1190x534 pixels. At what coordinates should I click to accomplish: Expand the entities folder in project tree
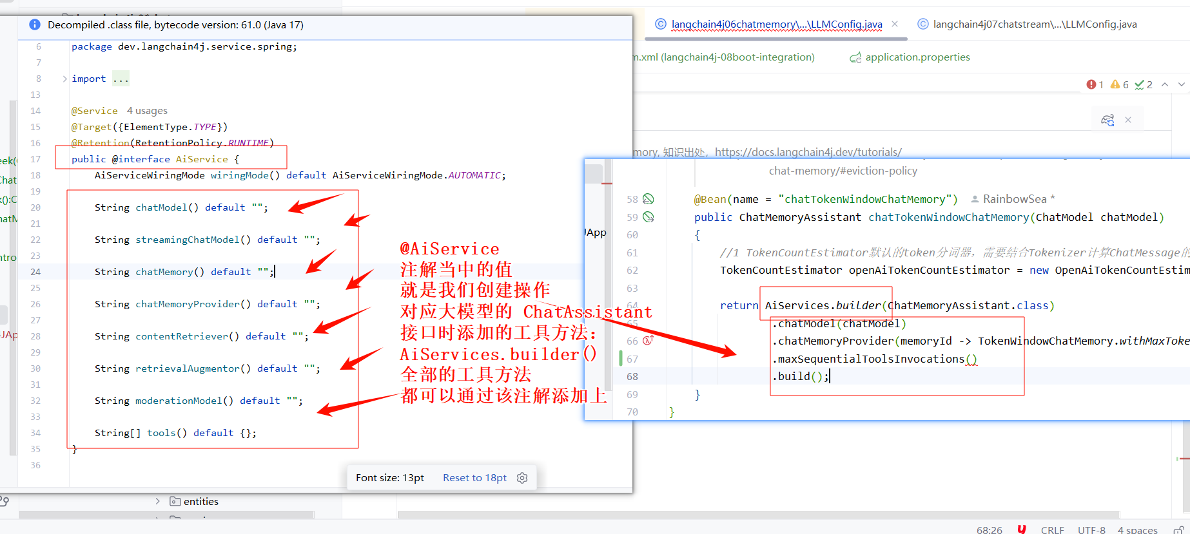pos(157,501)
